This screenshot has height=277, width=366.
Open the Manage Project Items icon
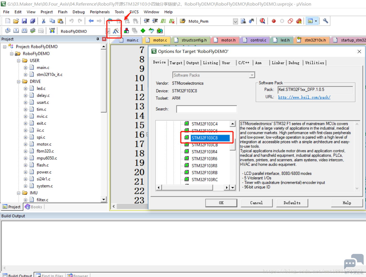[126, 31]
